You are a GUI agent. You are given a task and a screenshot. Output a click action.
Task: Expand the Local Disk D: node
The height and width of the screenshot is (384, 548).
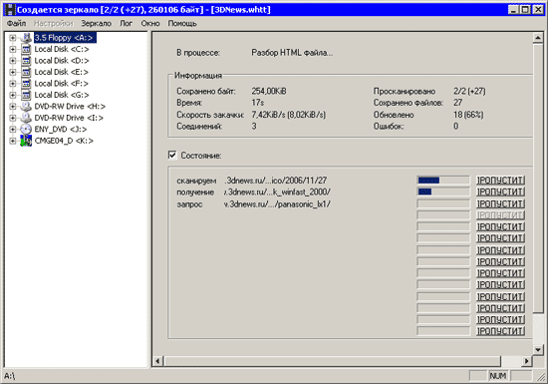click(x=13, y=61)
